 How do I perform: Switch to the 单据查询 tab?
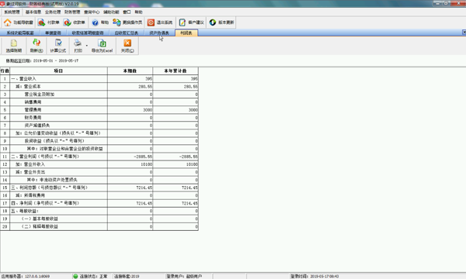point(53,33)
